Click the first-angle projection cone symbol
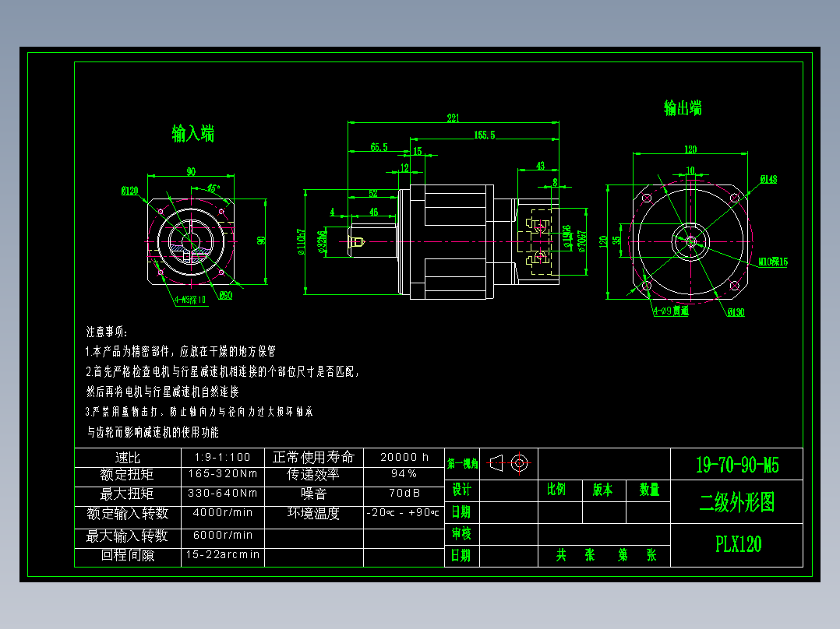840x629 pixels. [496, 464]
